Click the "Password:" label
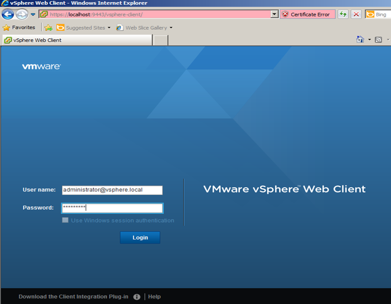 [38, 208]
